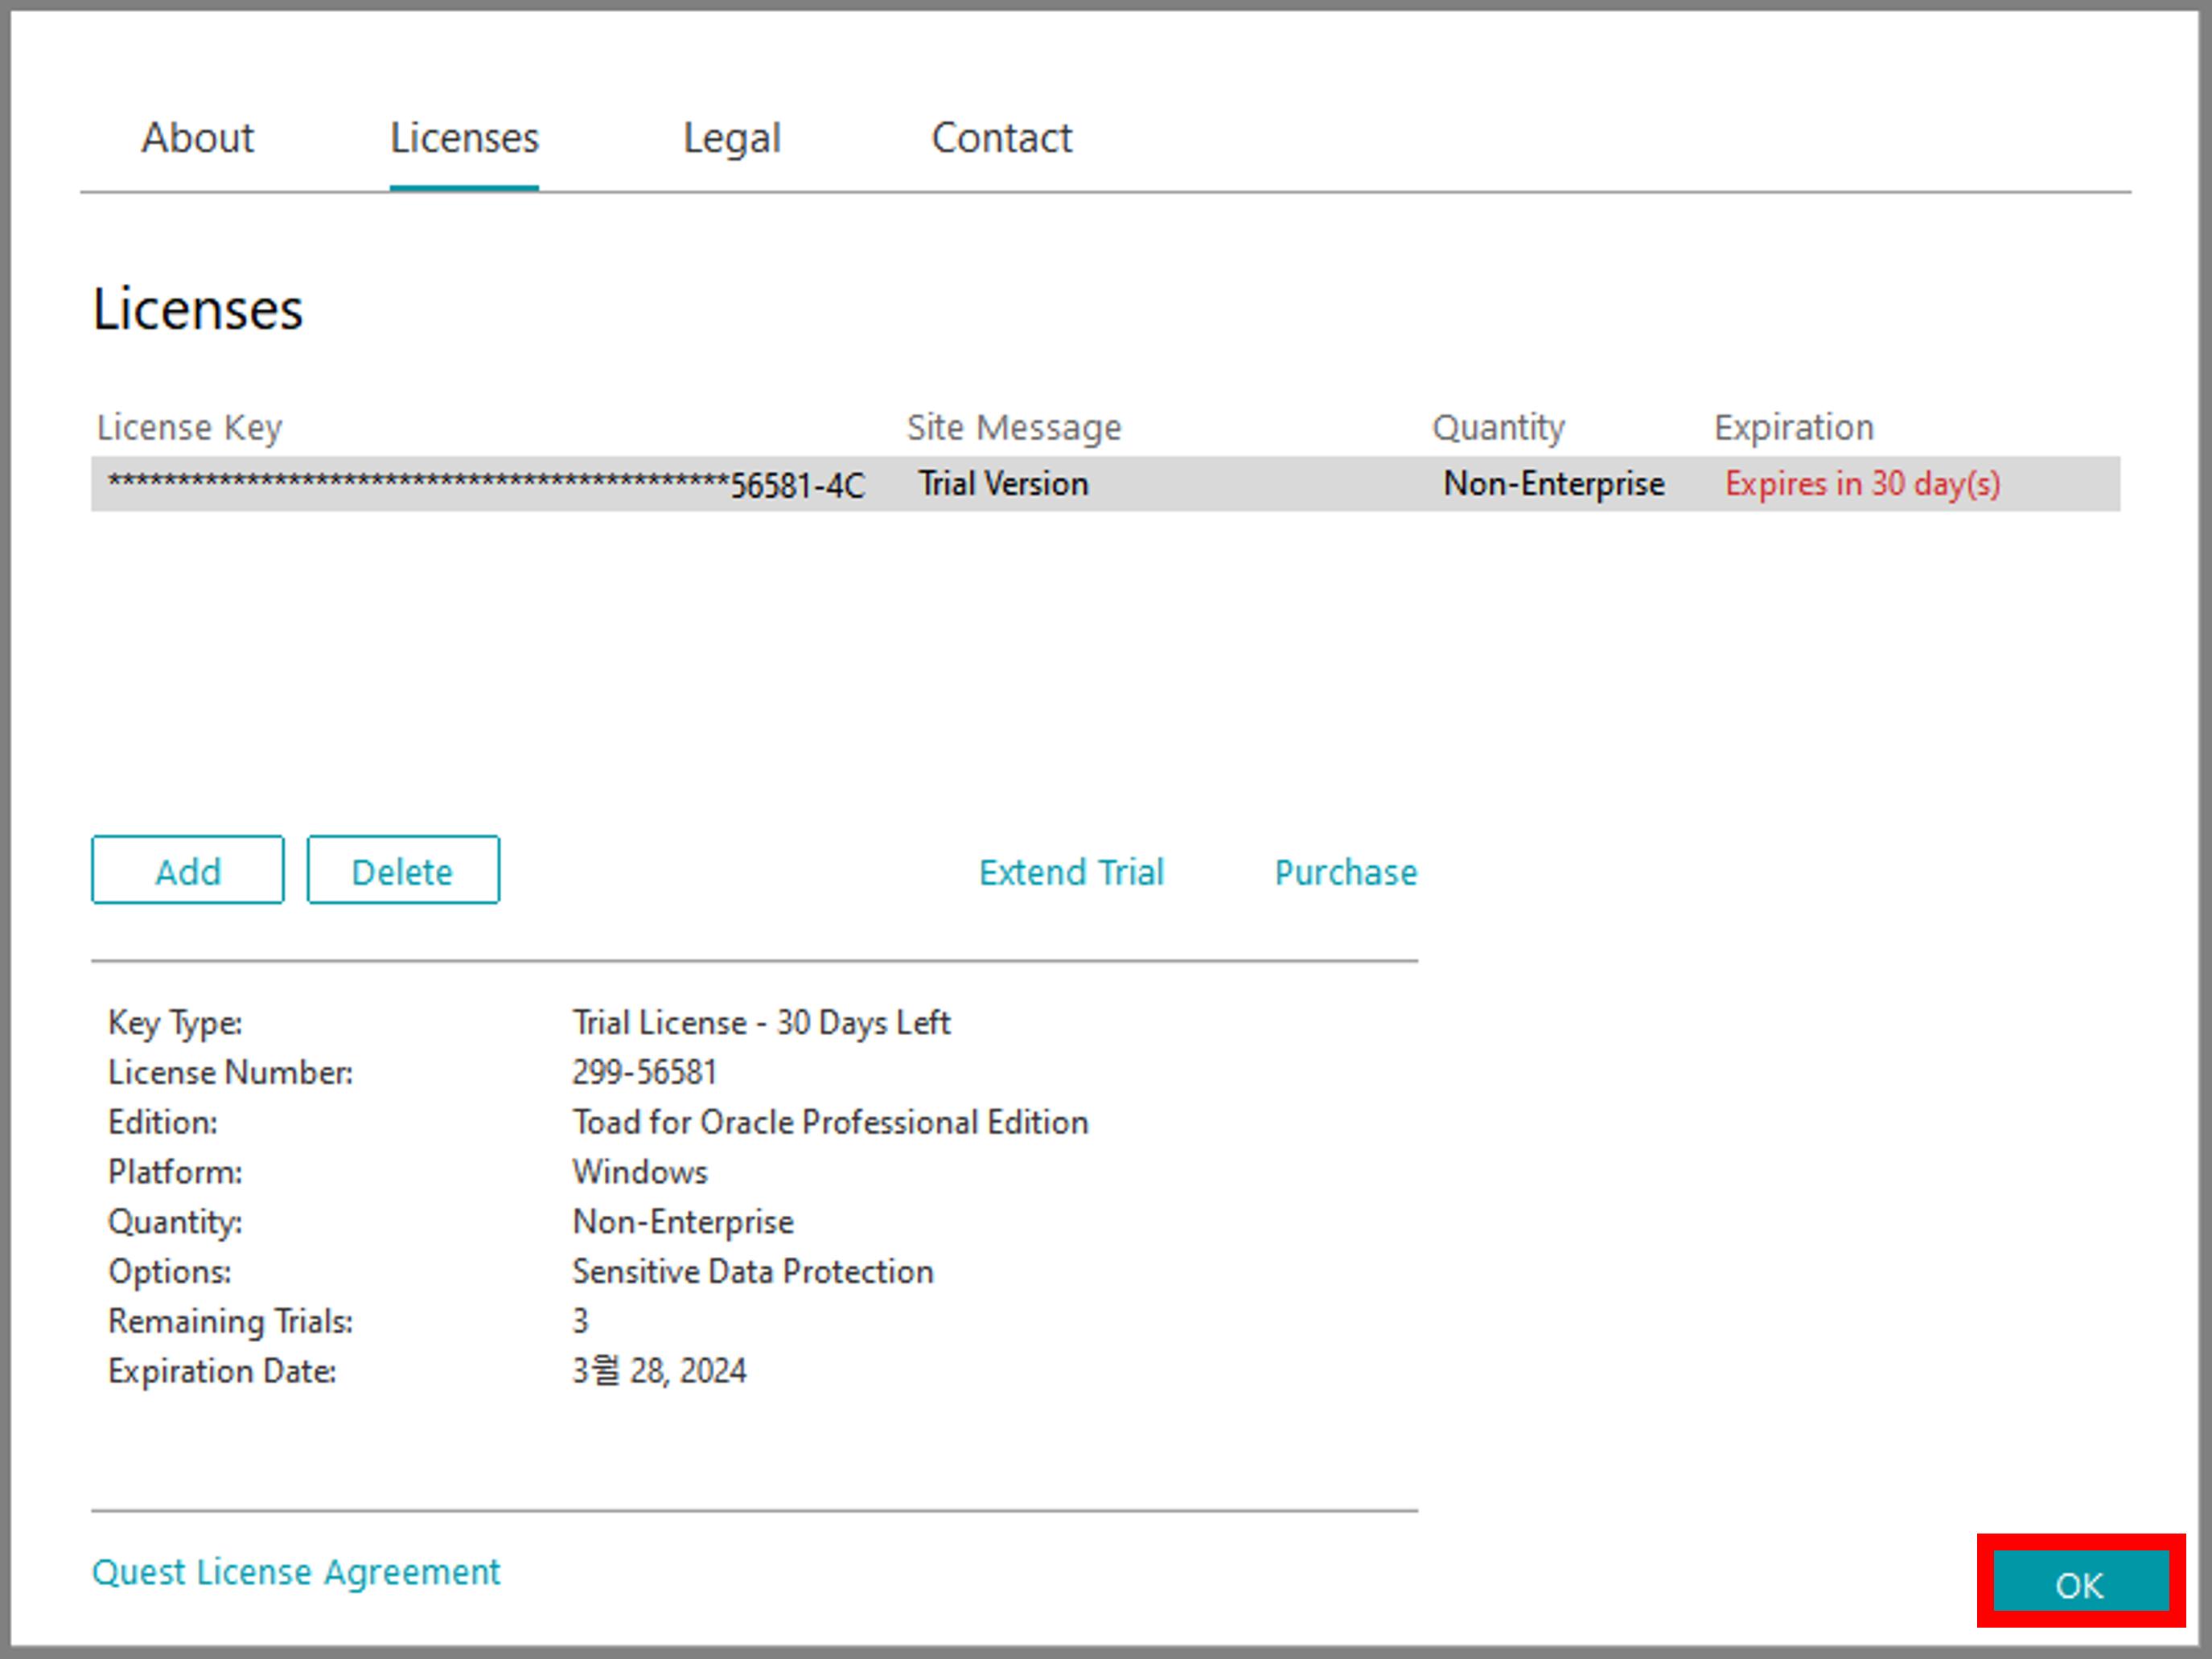
Task: Confirm with the OK button
Action: (2079, 1584)
